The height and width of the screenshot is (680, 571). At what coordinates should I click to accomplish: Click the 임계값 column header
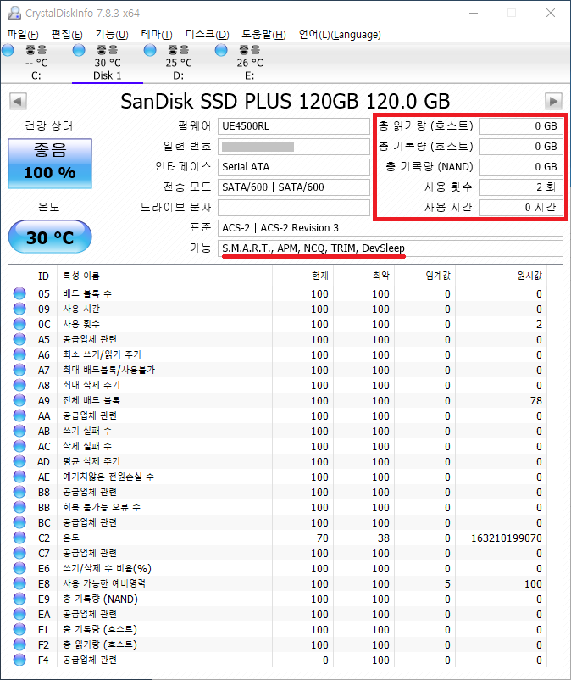pos(425,276)
